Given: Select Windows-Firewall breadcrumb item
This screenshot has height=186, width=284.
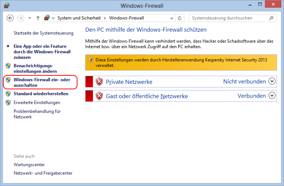Looking at the screenshot, I should point(127,18).
